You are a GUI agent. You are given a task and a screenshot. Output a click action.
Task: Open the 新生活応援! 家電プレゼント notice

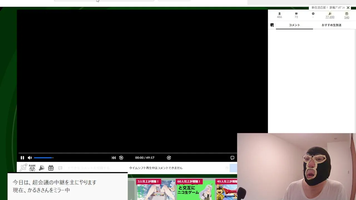(x=328, y=8)
